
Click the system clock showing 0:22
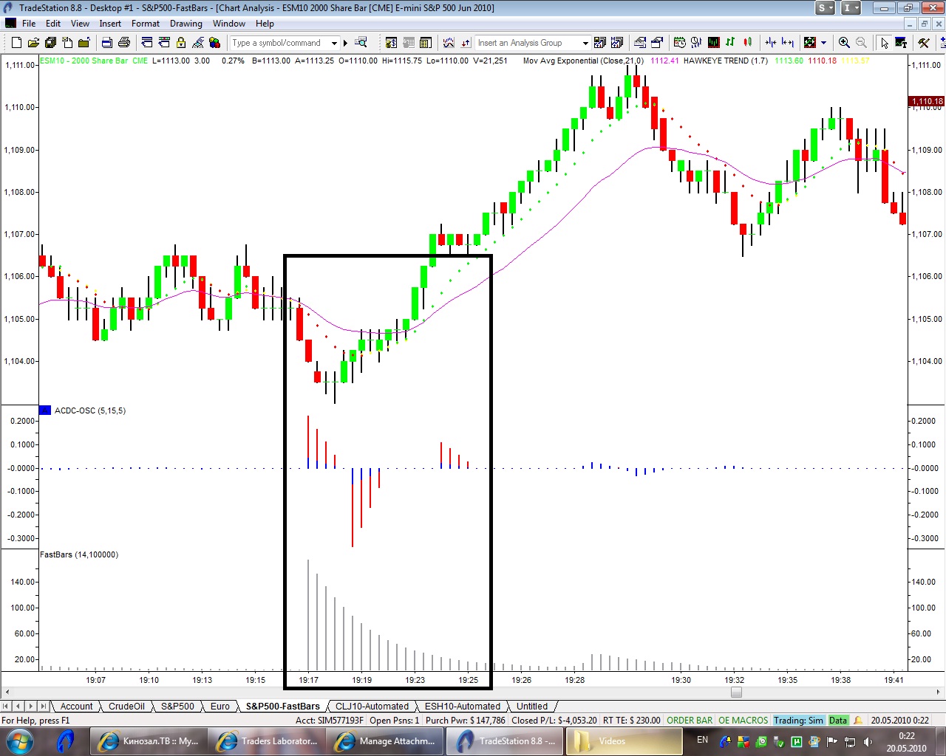pos(906,736)
